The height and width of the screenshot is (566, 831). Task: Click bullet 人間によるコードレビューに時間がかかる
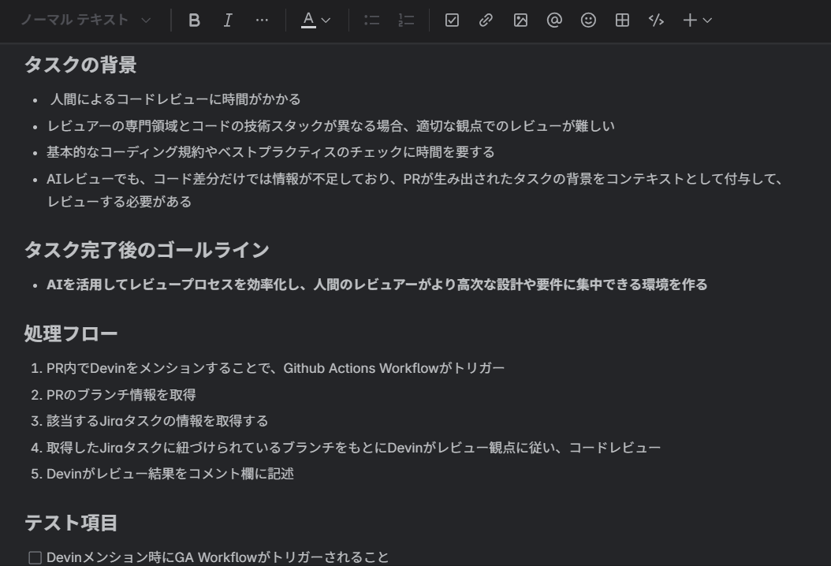pyautogui.click(x=175, y=99)
